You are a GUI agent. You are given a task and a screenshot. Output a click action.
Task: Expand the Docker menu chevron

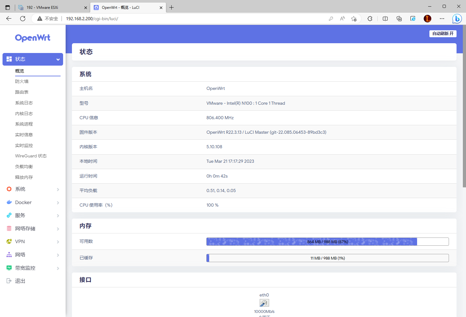(x=58, y=203)
